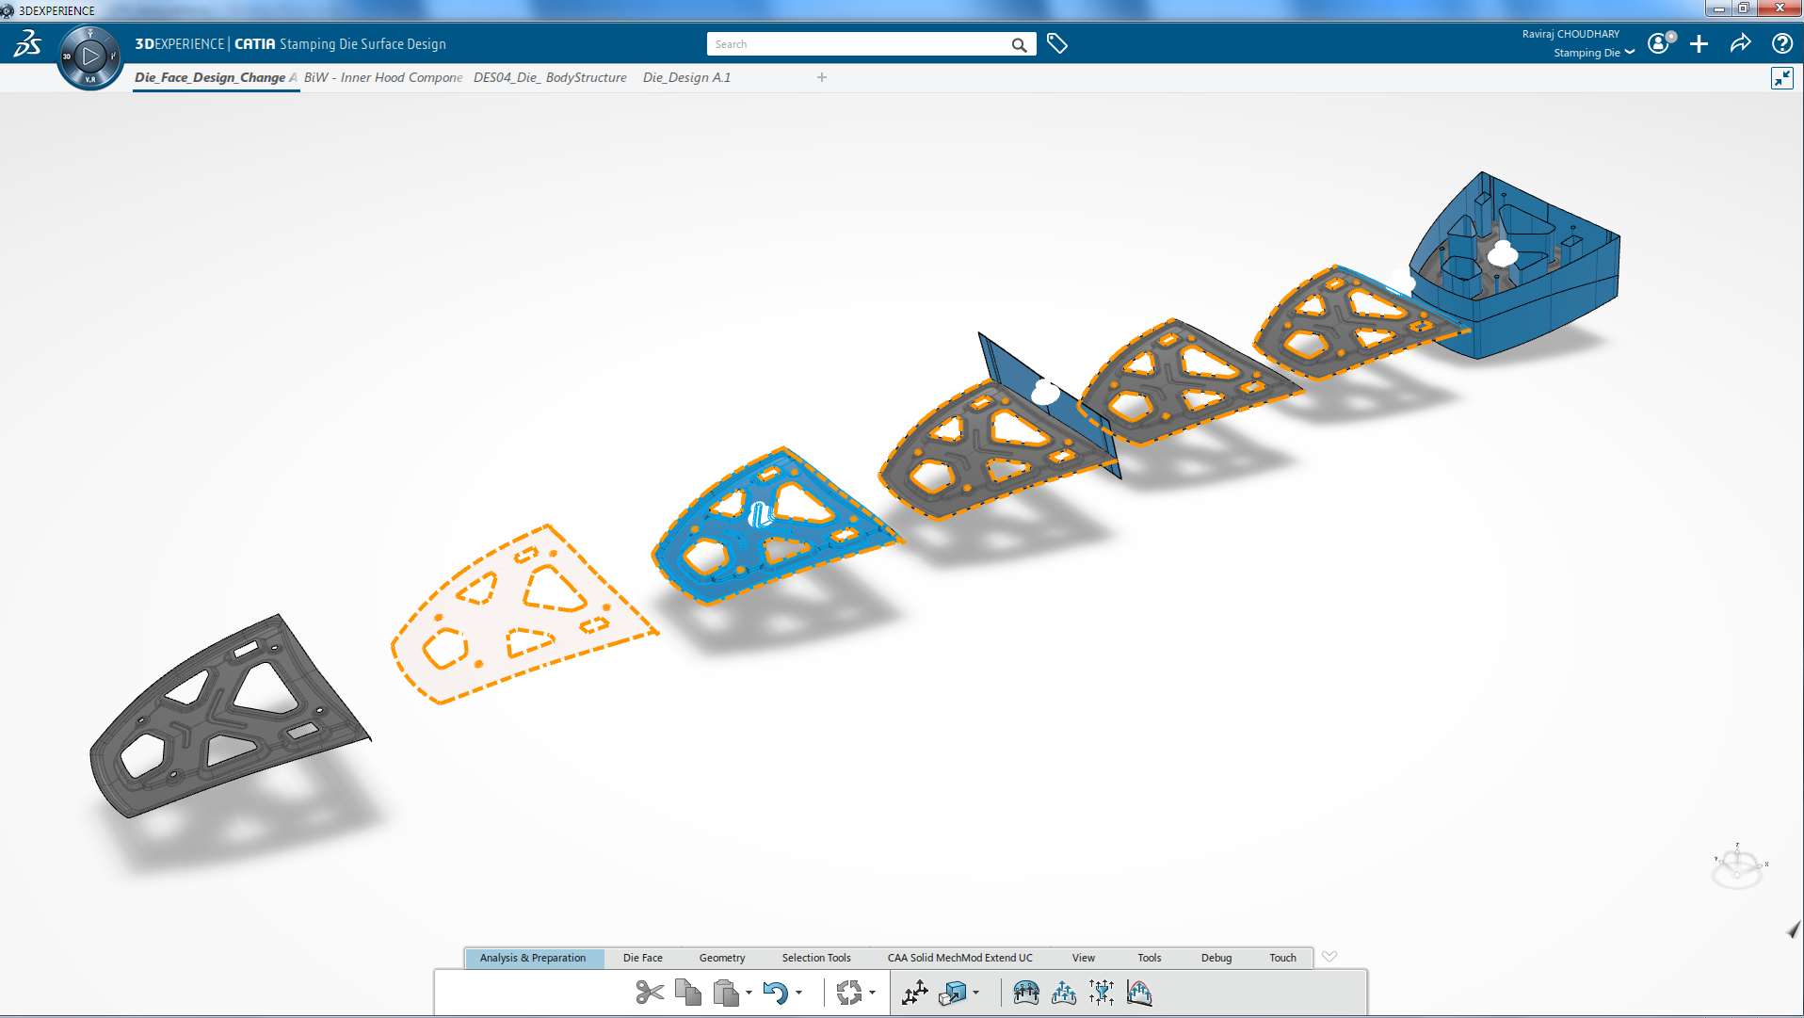Toggle the fullscreen collapse arrows button

[x=1781, y=78]
